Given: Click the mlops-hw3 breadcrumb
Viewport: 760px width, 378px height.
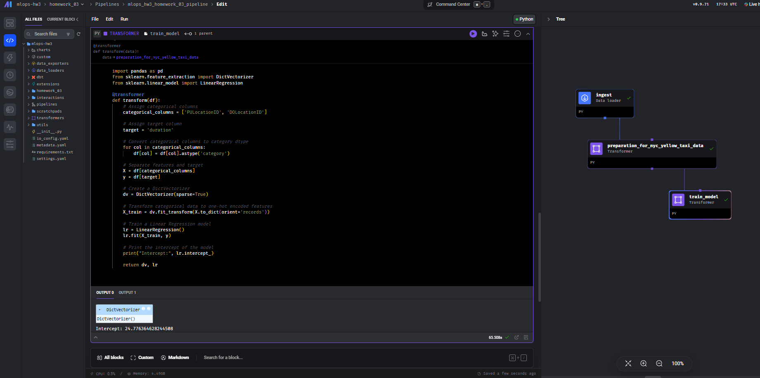Looking at the screenshot, I should click(x=28, y=5).
